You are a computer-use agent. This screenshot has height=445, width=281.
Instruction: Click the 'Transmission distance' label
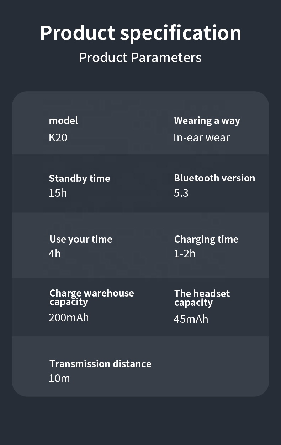100,364
